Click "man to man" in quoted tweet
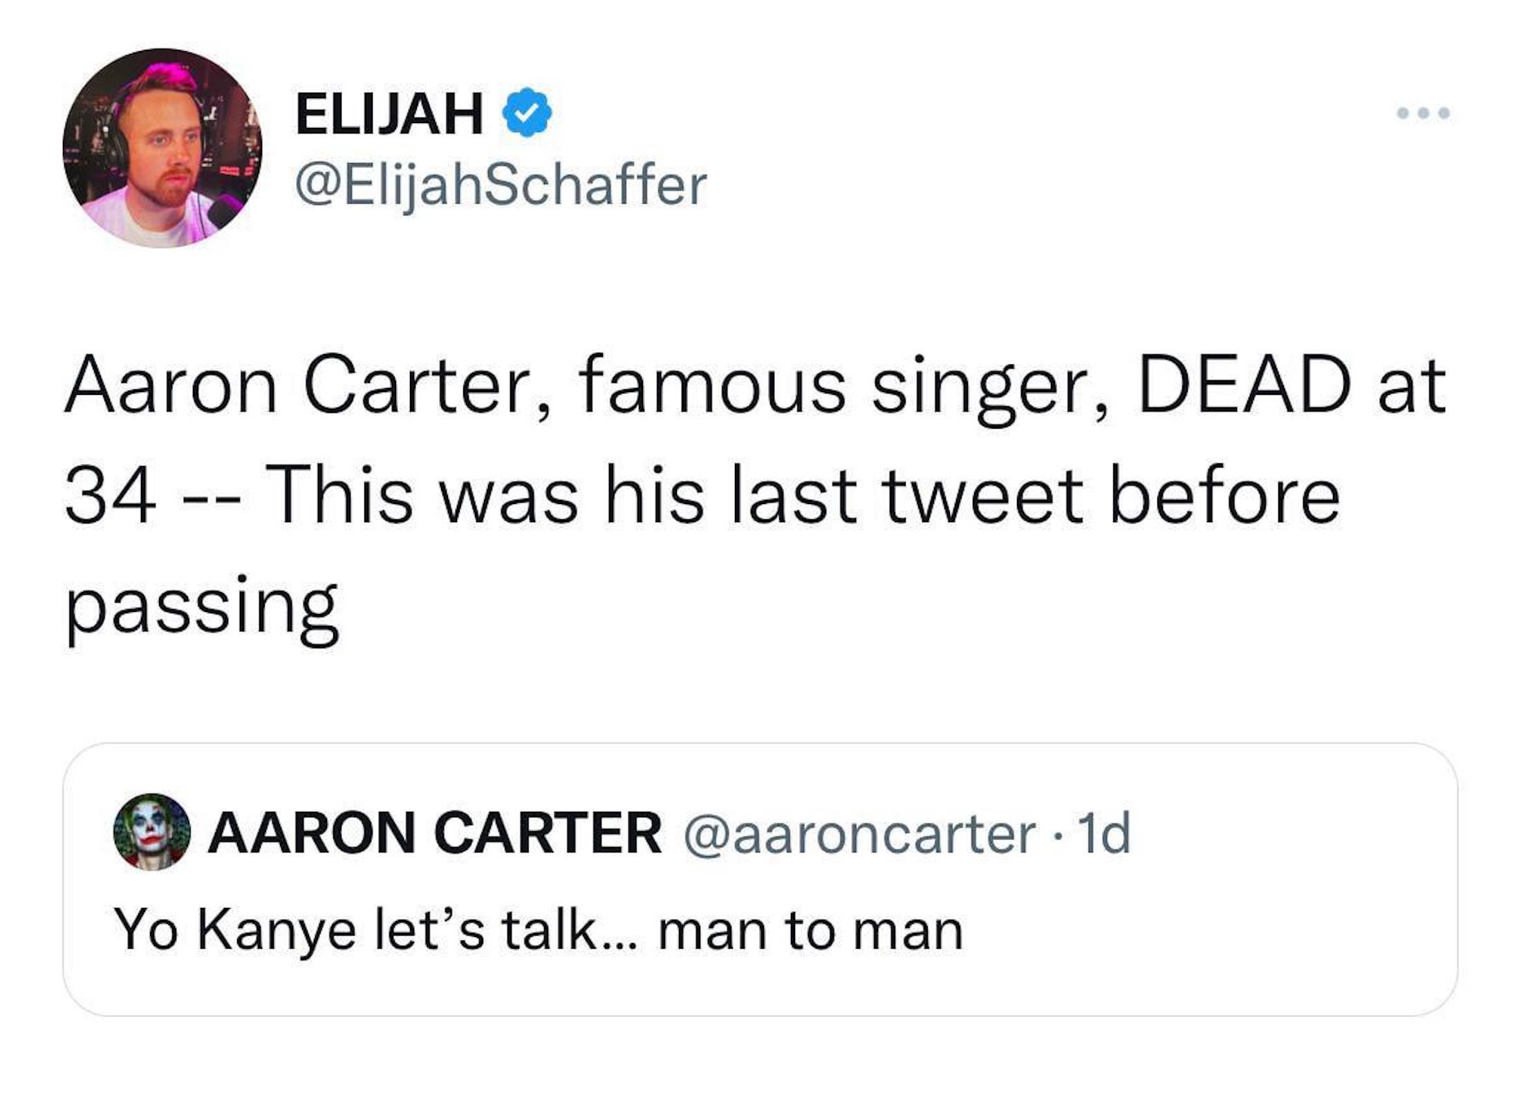The image size is (1521, 1096). click(x=810, y=931)
